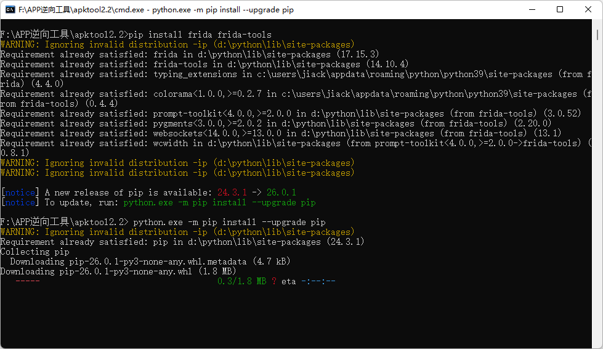Click the green version 26.0.1 text

(x=281, y=192)
